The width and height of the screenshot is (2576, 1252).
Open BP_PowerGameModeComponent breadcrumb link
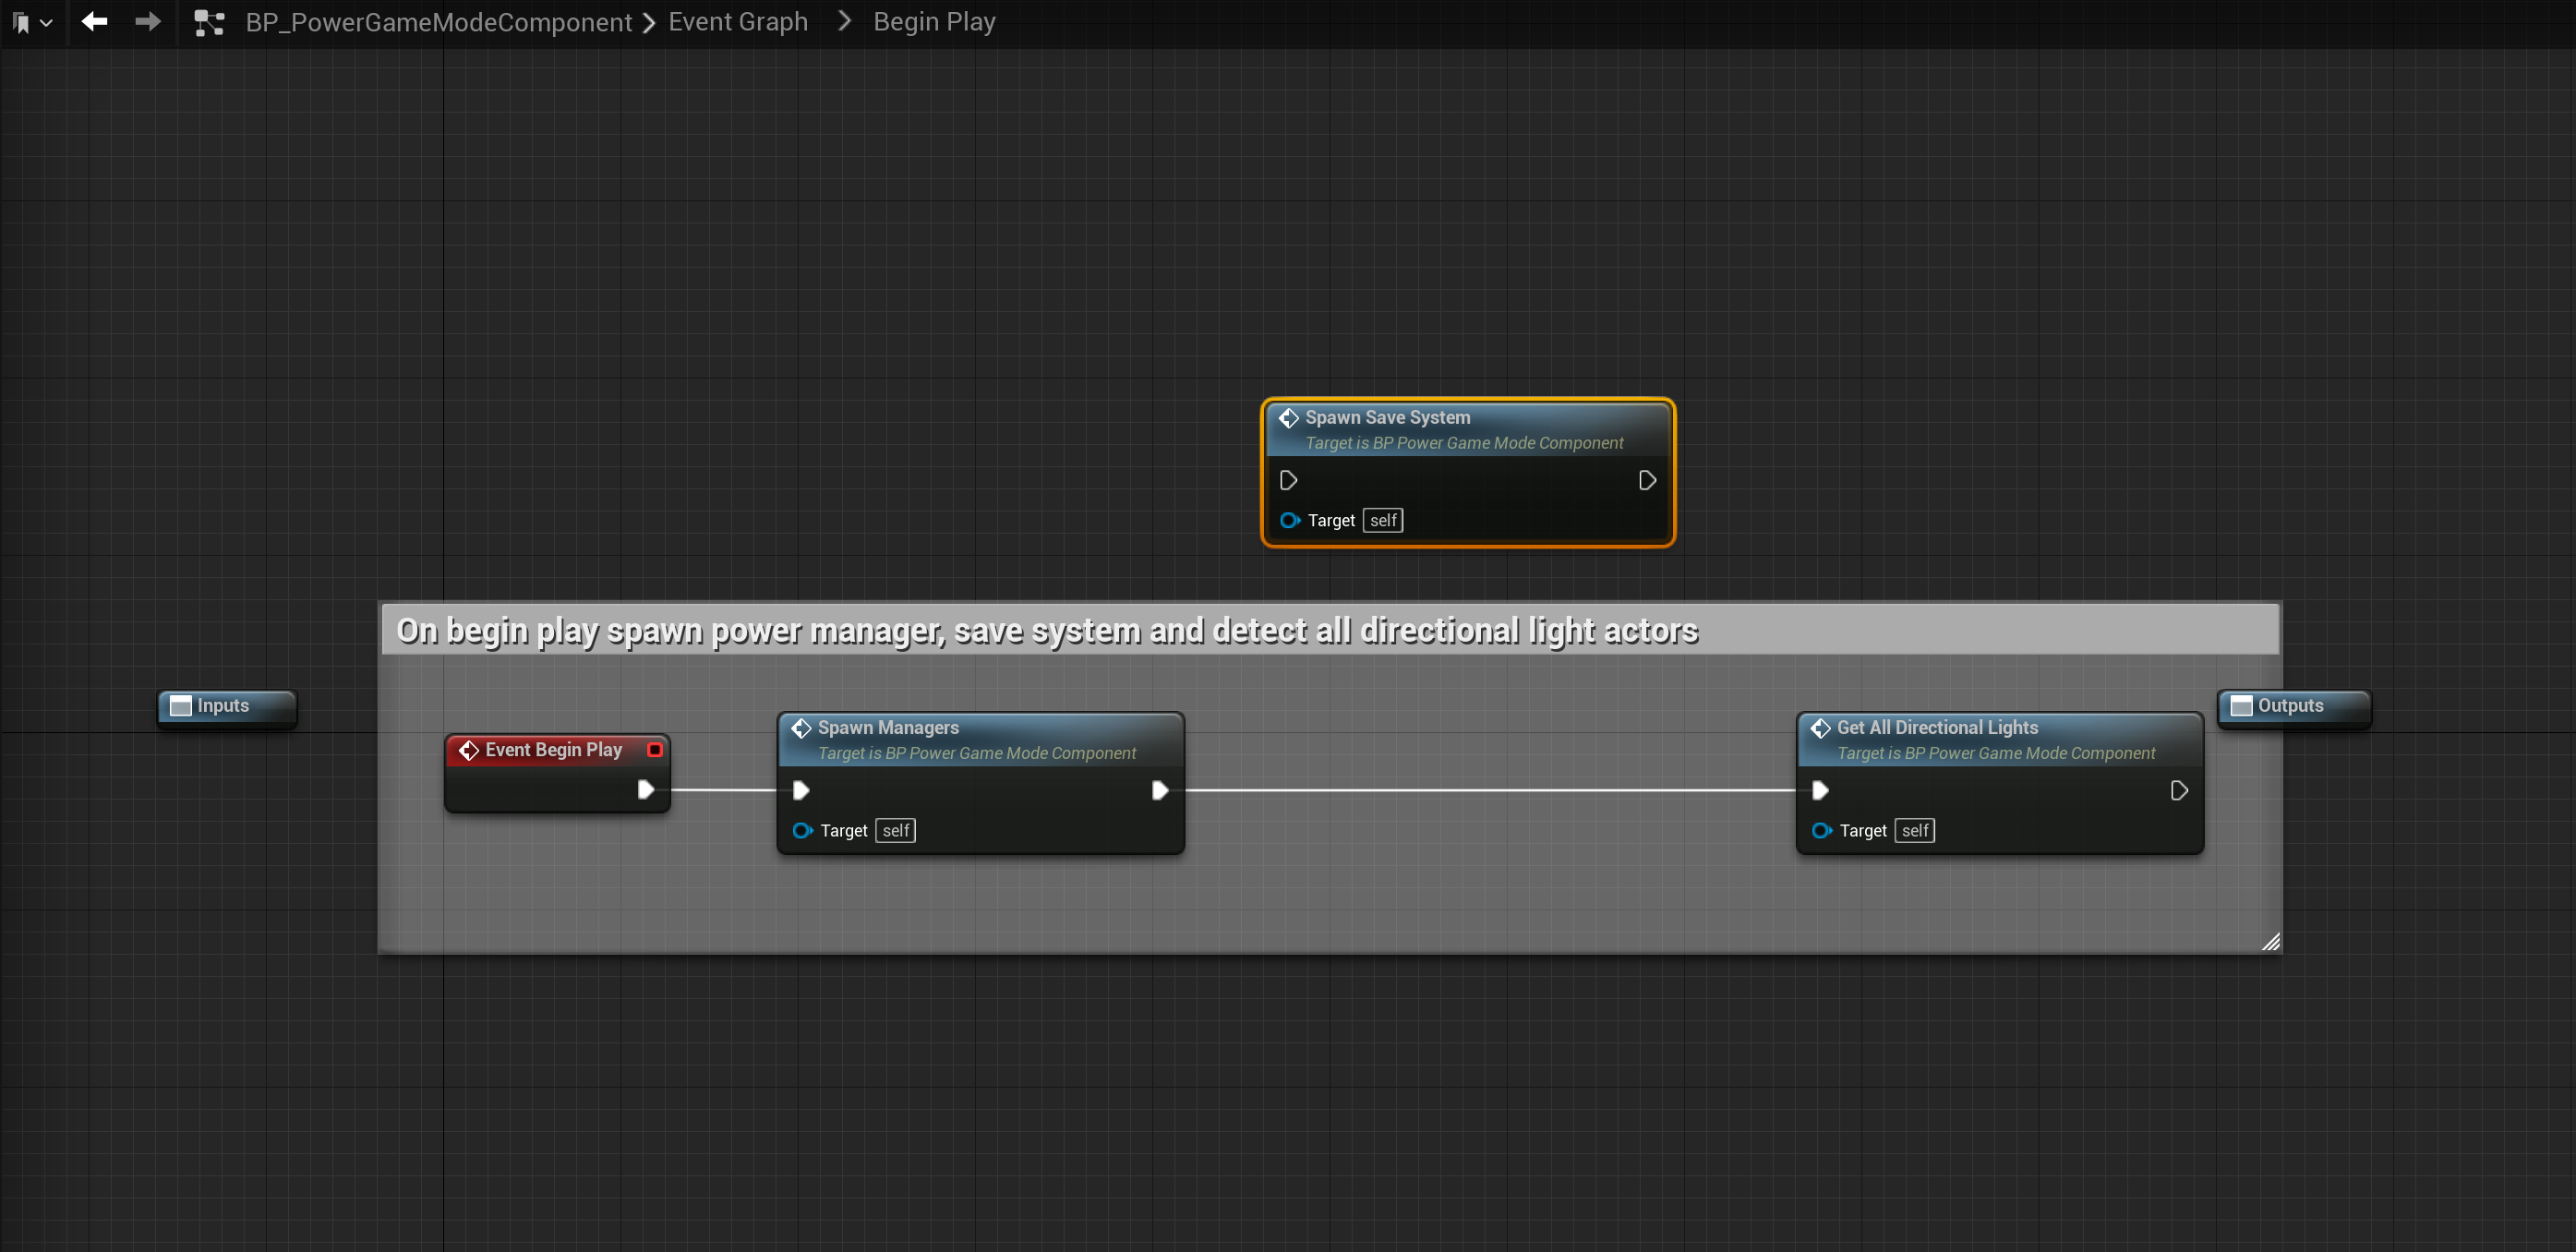pos(438,22)
